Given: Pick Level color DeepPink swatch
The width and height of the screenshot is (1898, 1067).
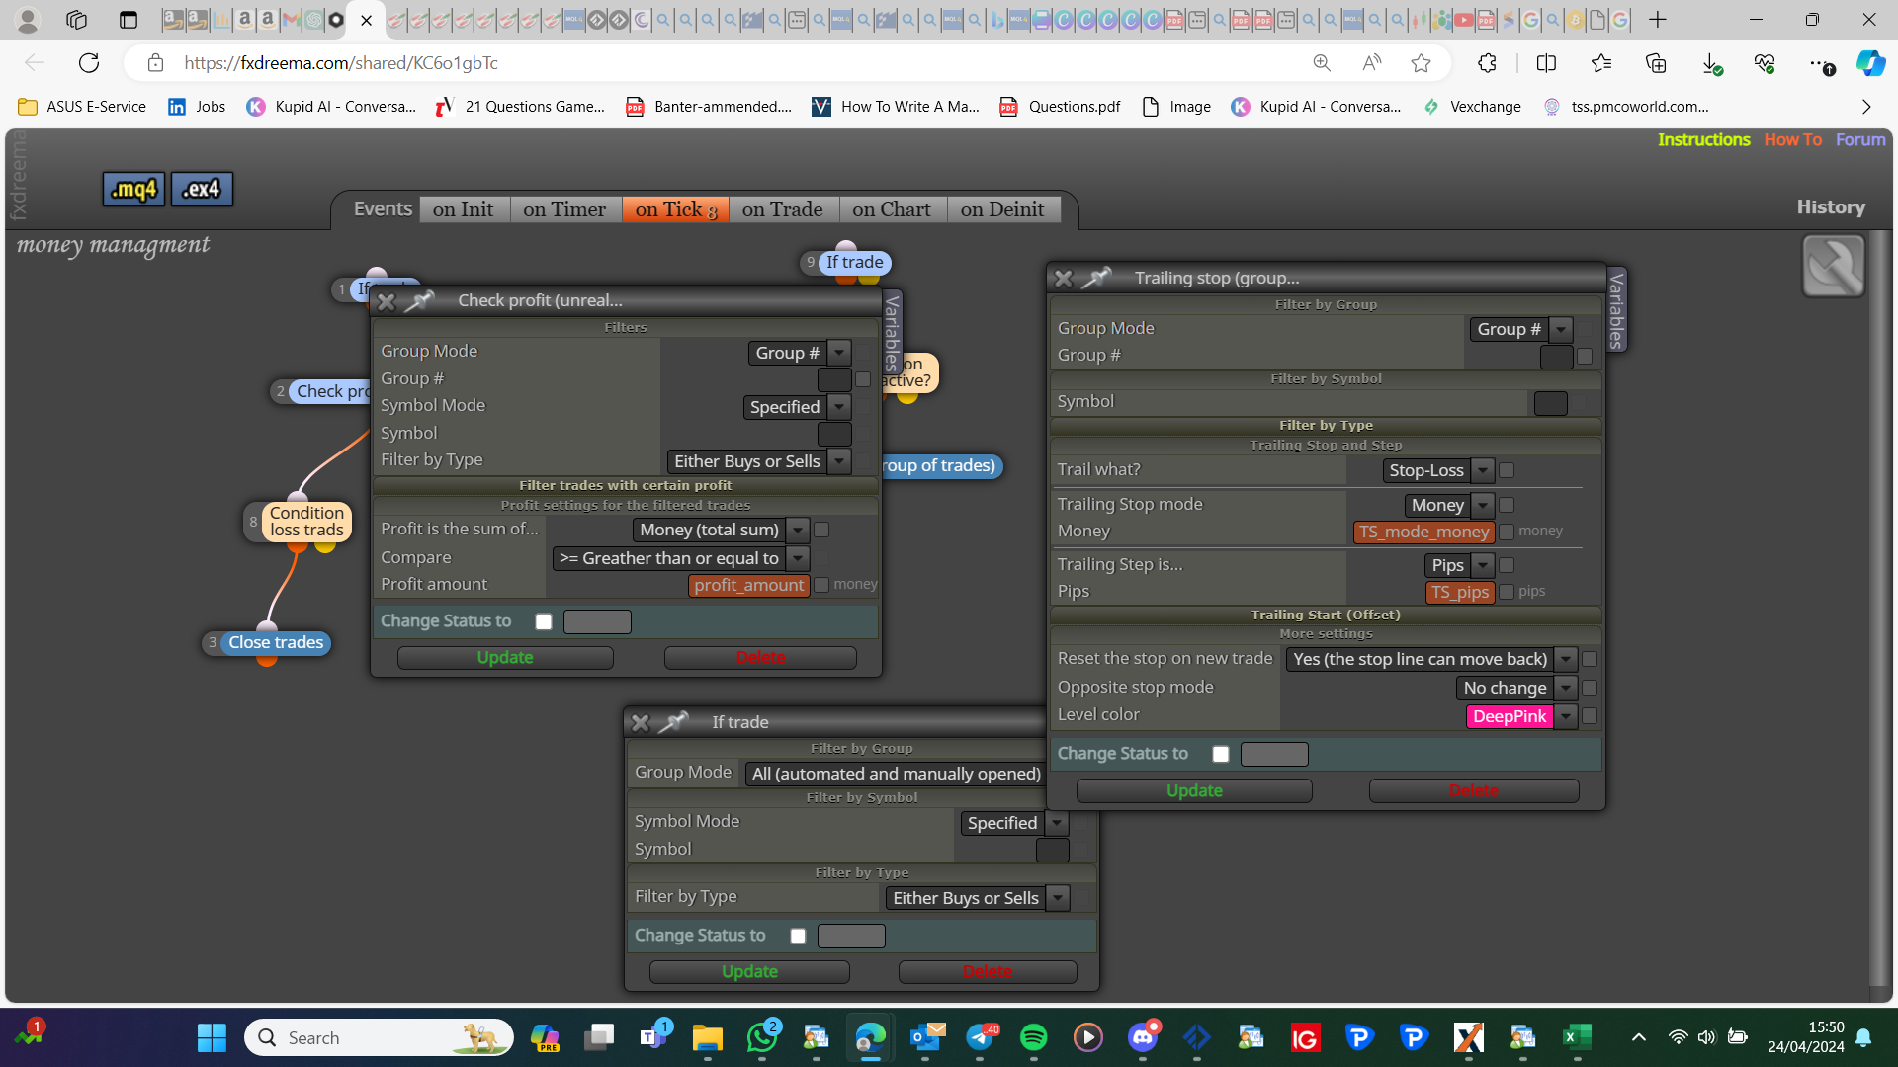Looking at the screenshot, I should coord(1510,717).
